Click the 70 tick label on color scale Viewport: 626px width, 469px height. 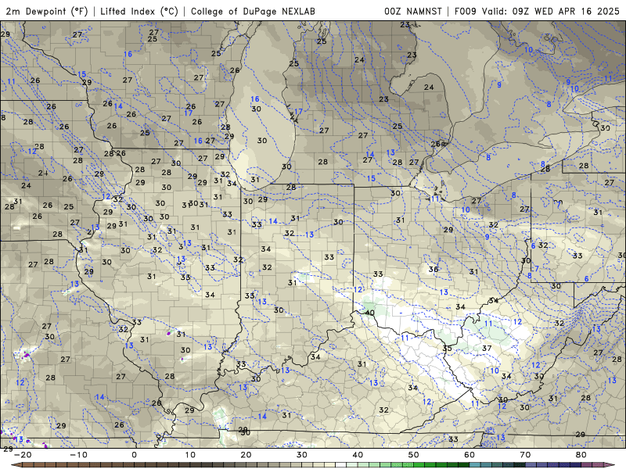click(525, 455)
